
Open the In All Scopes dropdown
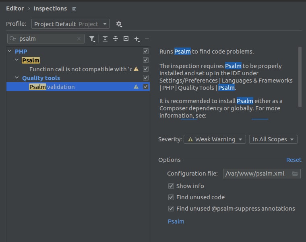pyautogui.click(x=273, y=139)
